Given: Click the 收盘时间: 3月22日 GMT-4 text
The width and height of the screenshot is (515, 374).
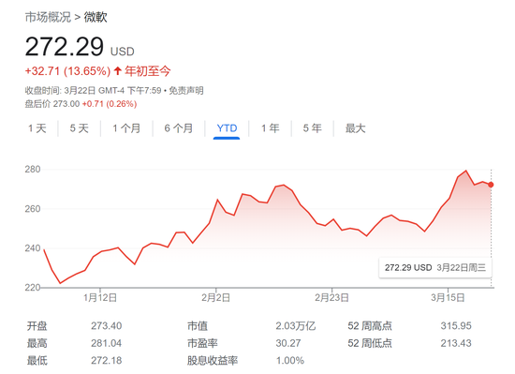Looking at the screenshot, I should pos(75,90).
